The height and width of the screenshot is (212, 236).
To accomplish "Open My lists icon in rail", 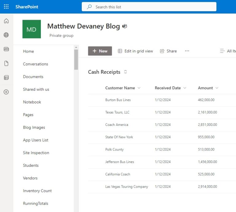I will pos(6,78).
